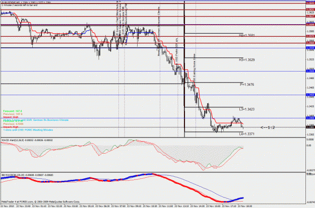This screenshot has width=315, height=208.
Task: Click the seconds left to bar end text
Action: (20, 5)
